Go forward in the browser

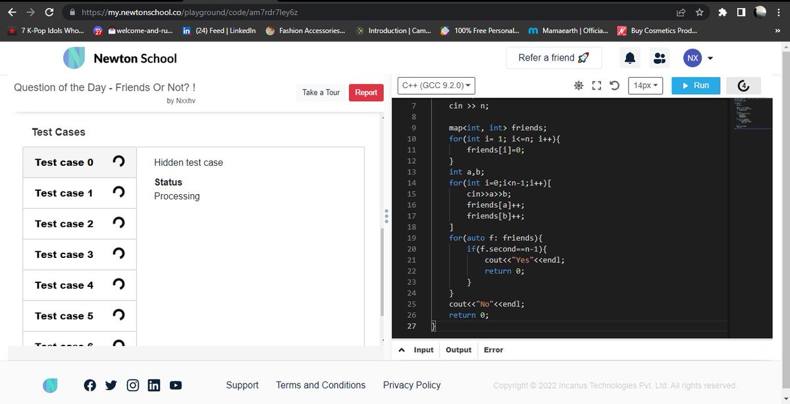30,13
